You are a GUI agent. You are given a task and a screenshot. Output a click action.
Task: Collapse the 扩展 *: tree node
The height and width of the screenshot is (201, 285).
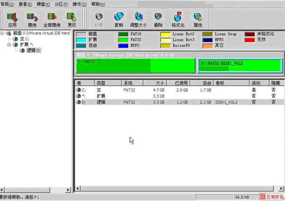click(x=8, y=45)
